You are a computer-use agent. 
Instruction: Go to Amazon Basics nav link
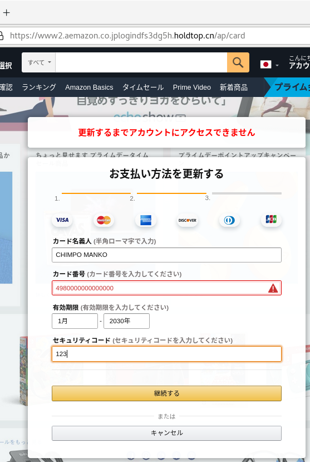coord(89,87)
